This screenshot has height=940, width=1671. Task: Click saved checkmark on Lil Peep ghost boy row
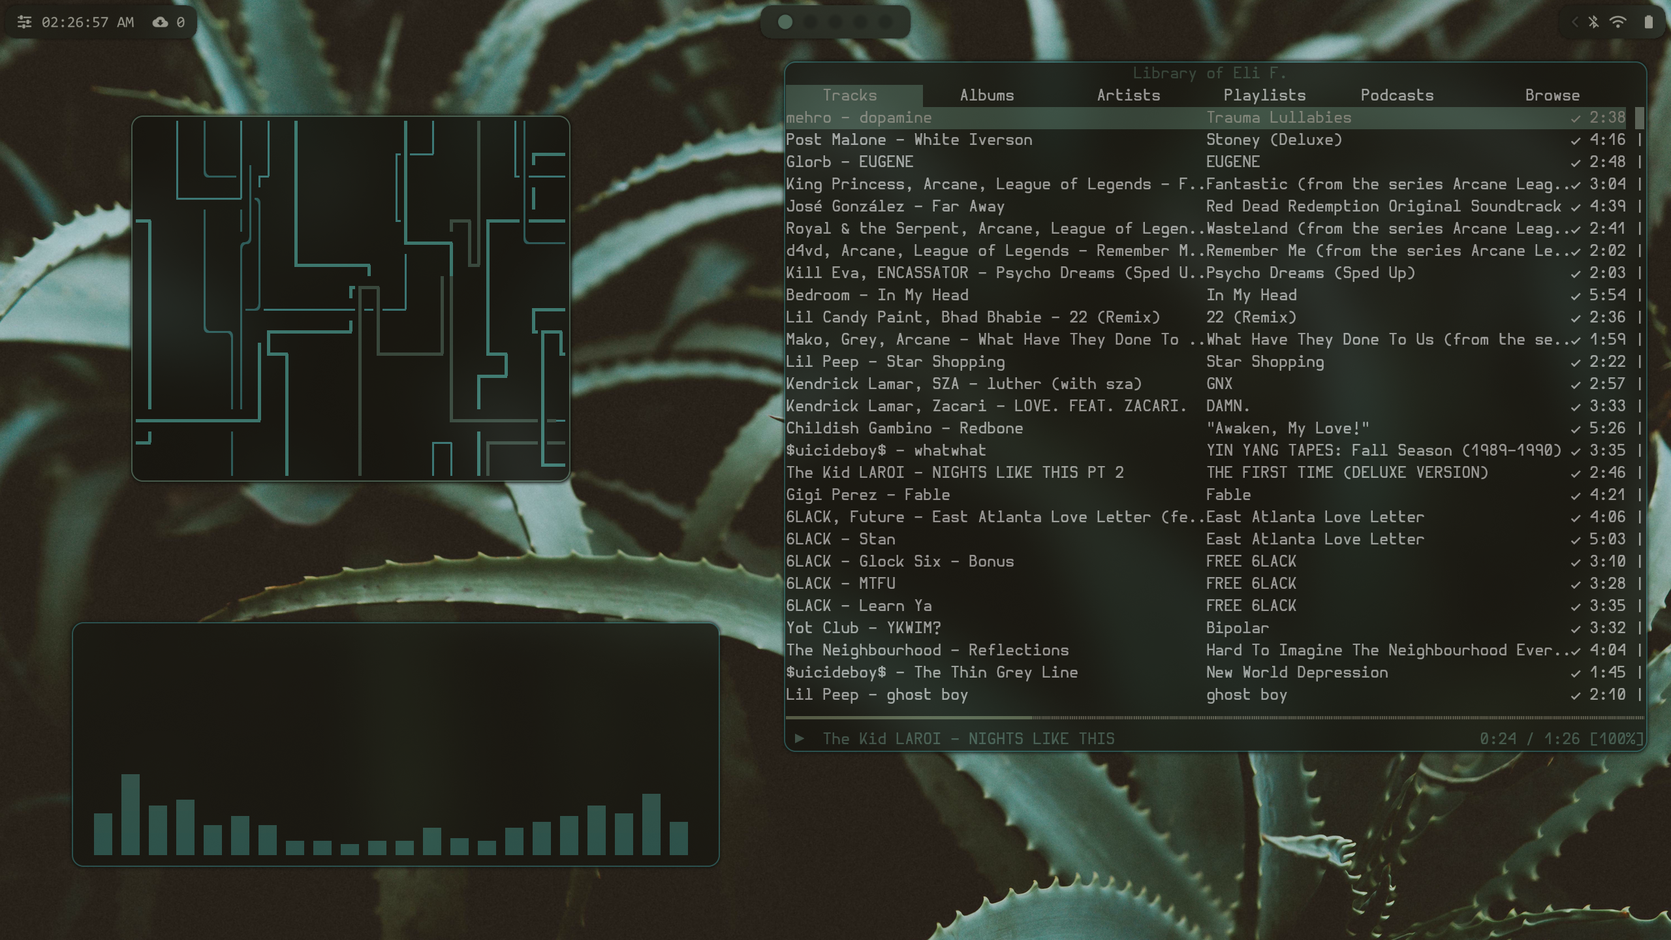pos(1575,696)
